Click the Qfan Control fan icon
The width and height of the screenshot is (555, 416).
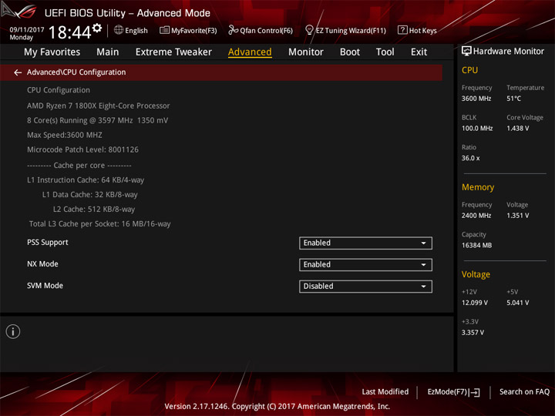pyautogui.click(x=233, y=30)
